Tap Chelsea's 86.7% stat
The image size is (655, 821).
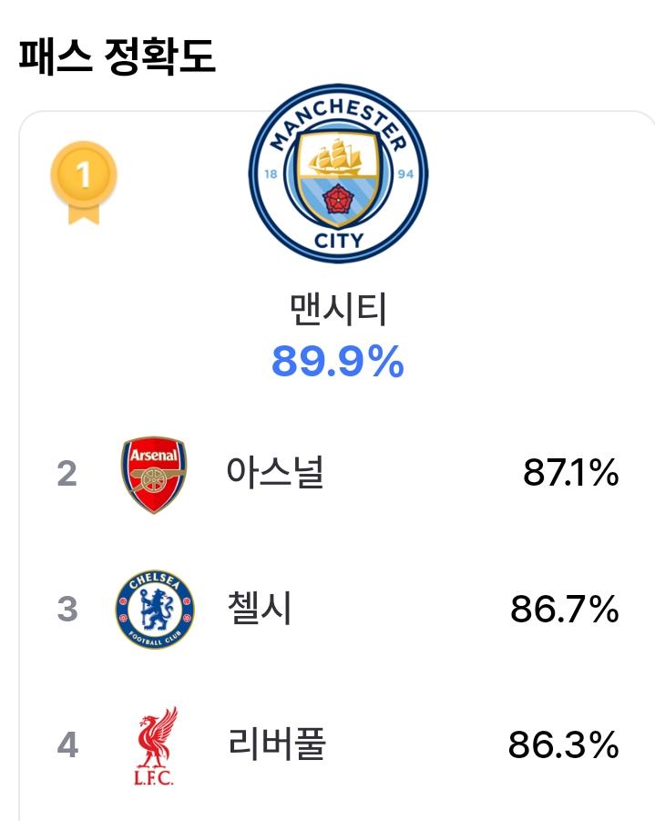(565, 609)
